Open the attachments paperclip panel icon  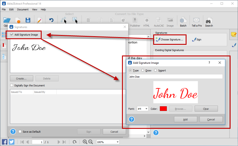[4, 57]
